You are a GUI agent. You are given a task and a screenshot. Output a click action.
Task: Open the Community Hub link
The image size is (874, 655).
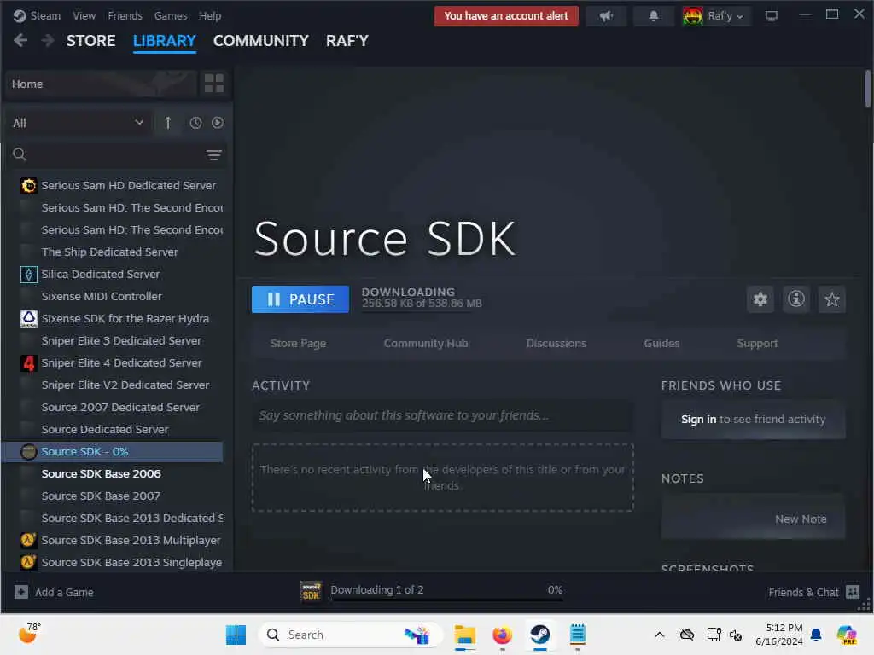coord(426,343)
